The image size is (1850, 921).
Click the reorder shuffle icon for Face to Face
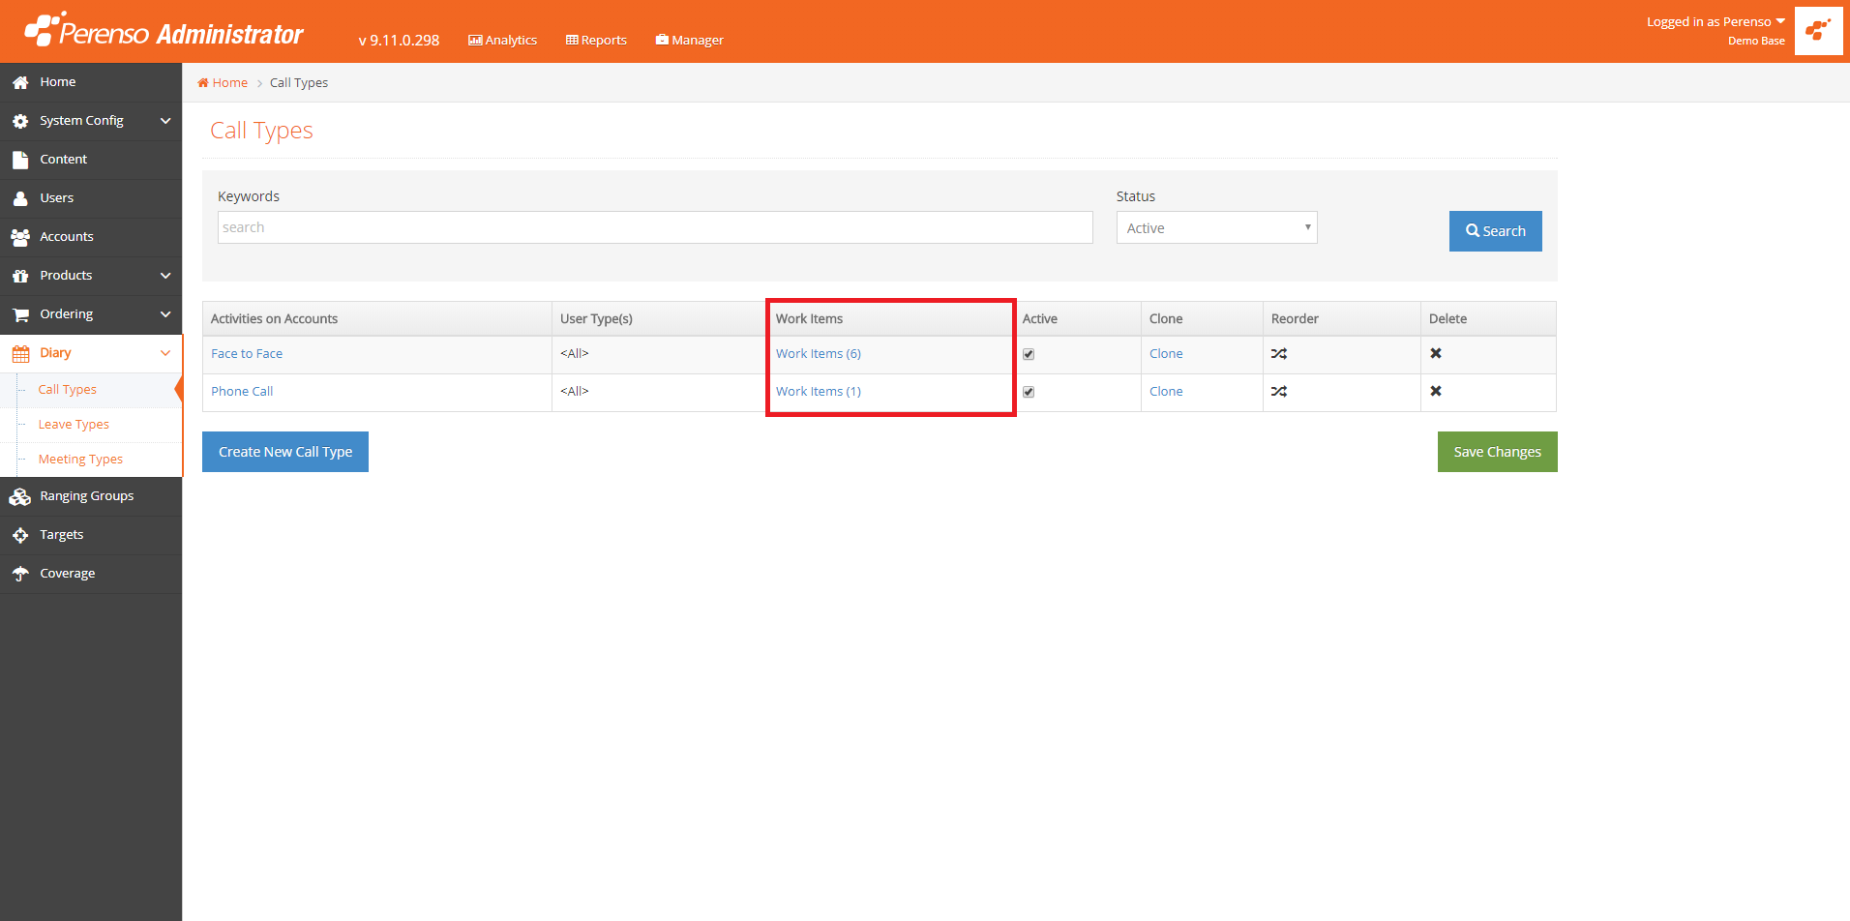click(x=1279, y=354)
